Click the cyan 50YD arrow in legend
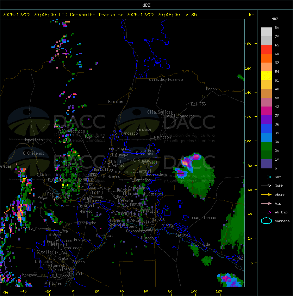 266,177
